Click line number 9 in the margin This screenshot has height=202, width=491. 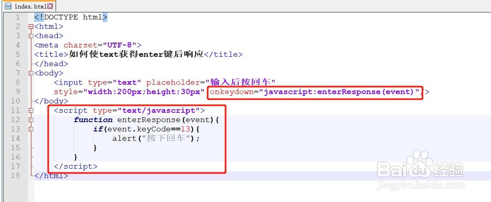pyautogui.click(x=17, y=92)
